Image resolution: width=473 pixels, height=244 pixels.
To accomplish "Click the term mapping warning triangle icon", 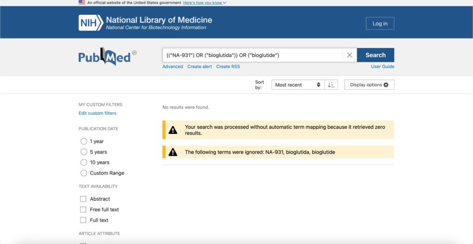I will pos(173,130).
